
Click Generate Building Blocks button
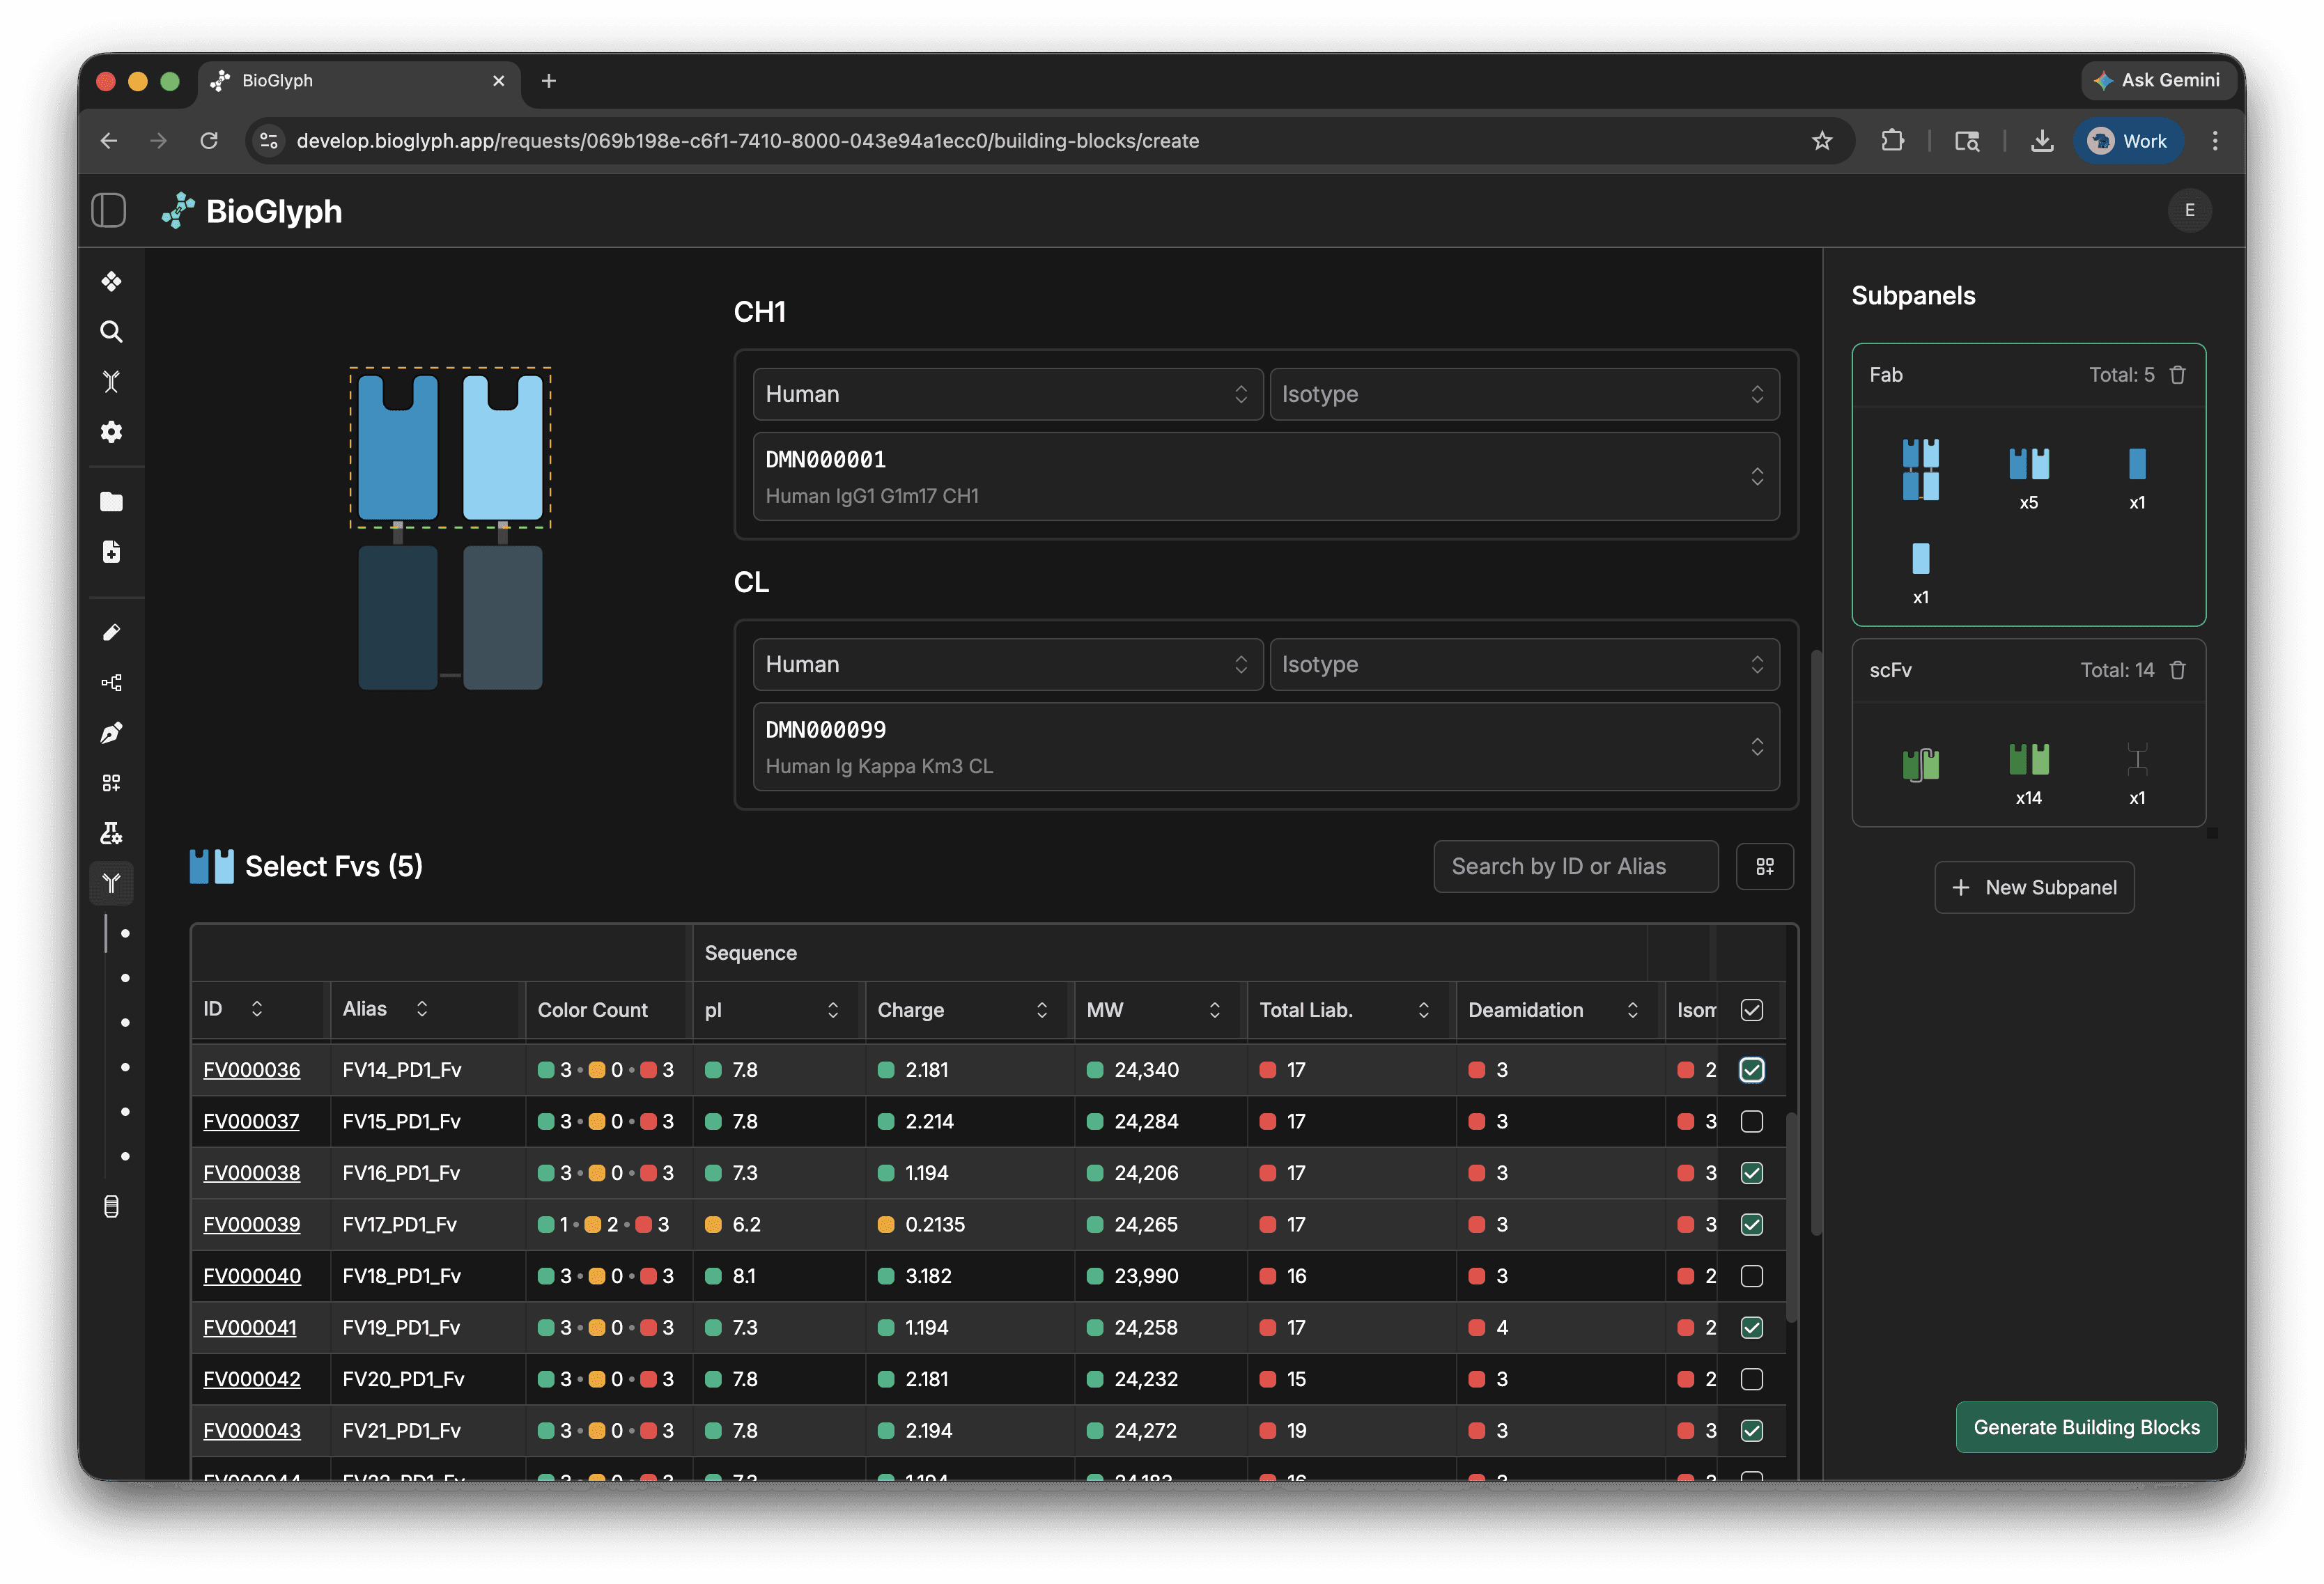coord(2086,1427)
